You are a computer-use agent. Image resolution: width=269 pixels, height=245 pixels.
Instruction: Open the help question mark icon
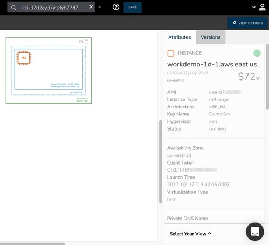click(116, 7)
